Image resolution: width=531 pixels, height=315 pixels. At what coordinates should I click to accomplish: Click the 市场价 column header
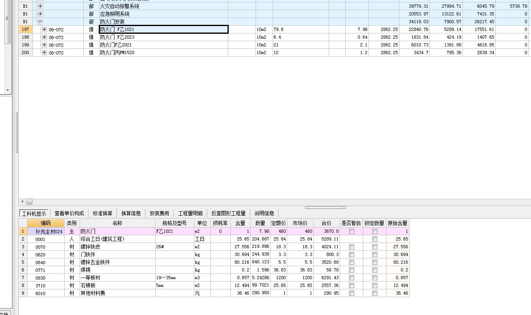(300, 223)
